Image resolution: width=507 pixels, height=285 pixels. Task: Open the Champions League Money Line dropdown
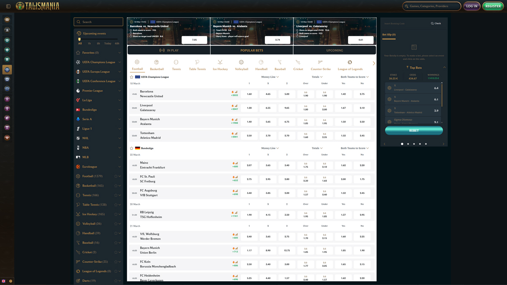coord(270,77)
